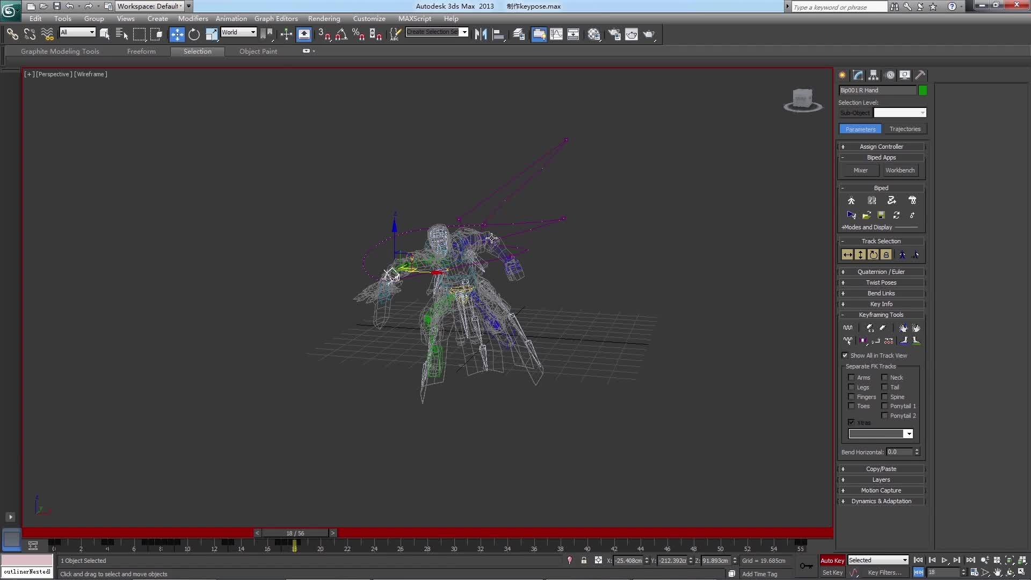Toggle Show All in Track View
Viewport: 1031px width, 580px height.
(x=845, y=356)
